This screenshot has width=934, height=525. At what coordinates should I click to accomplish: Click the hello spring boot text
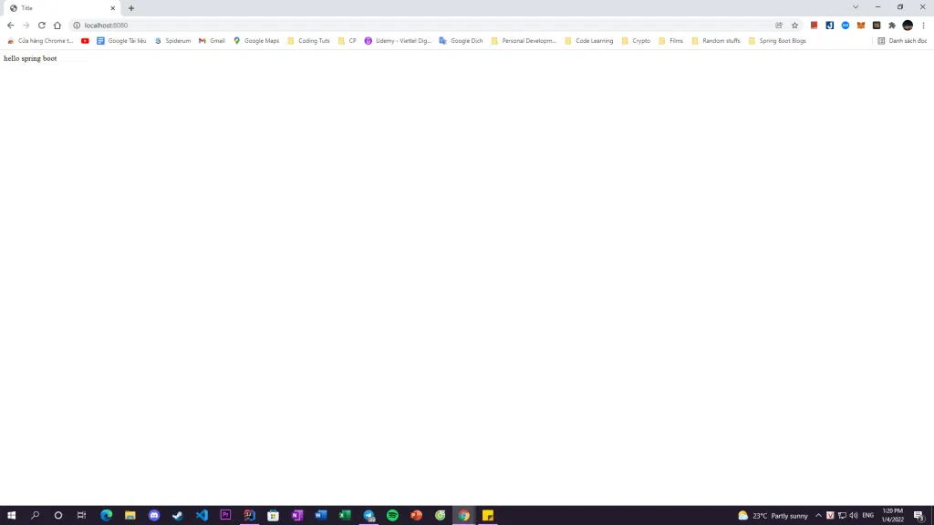click(30, 58)
